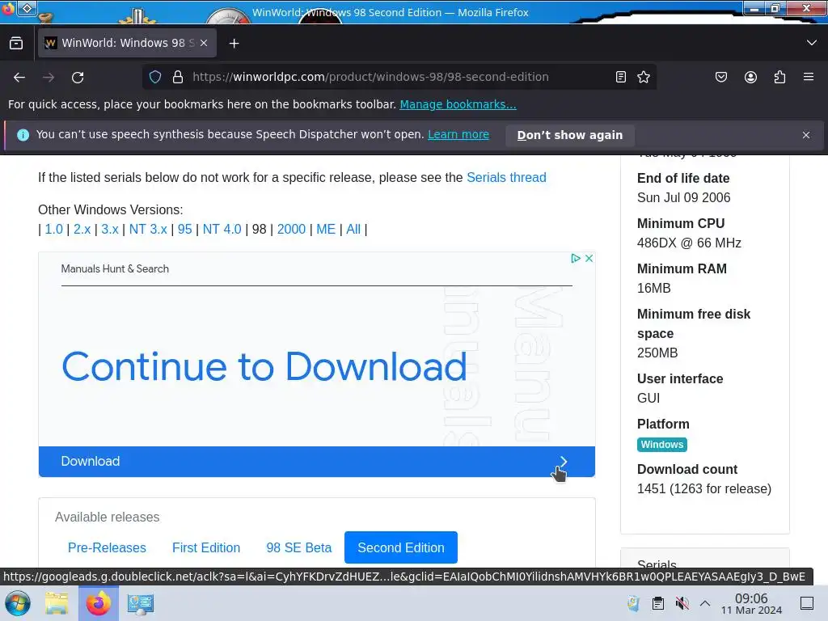The height and width of the screenshot is (621, 828).
Task: Go to Windows NT 3.x version
Action: [149, 229]
